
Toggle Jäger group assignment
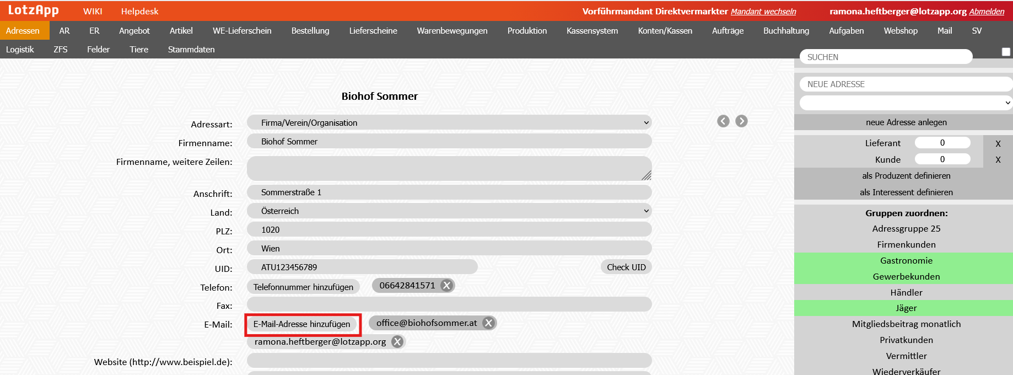[x=906, y=308]
